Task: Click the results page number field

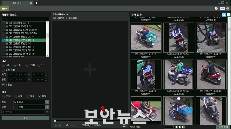Action: pos(169,127)
